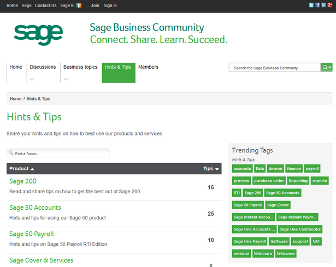Expand the Business topics menu chevron
The image size is (336, 267).
point(66,79)
